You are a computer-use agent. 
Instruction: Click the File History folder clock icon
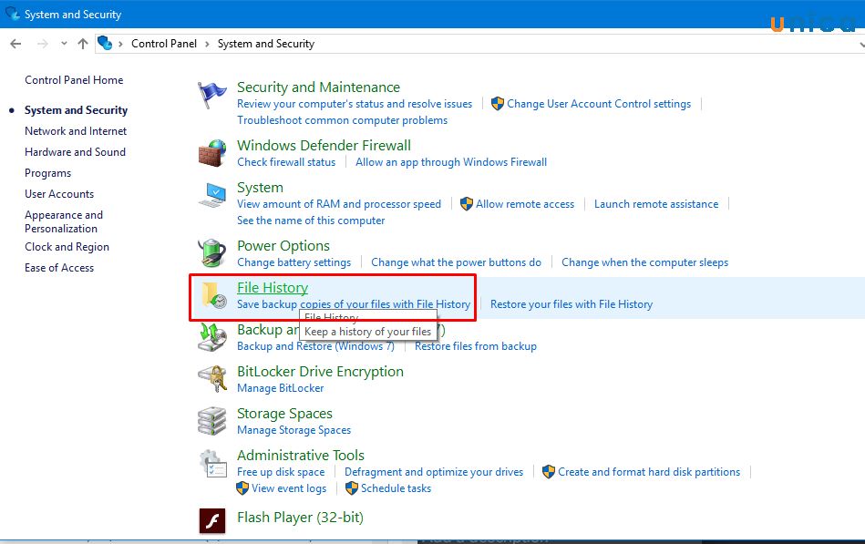[x=212, y=294]
